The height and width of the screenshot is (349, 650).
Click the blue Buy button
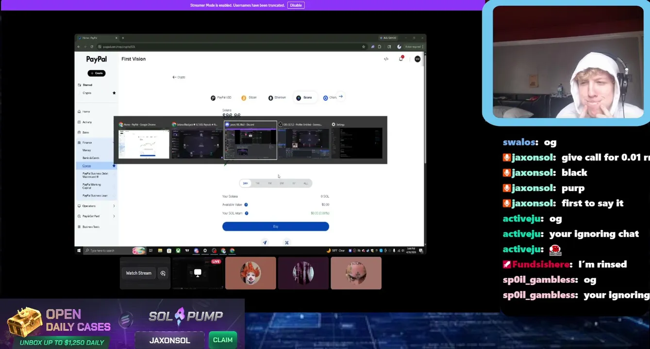pos(276,226)
